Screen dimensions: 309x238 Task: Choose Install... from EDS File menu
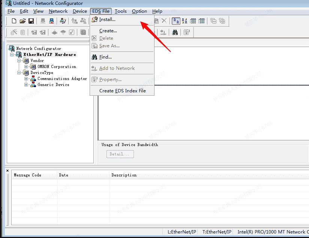[x=107, y=20]
